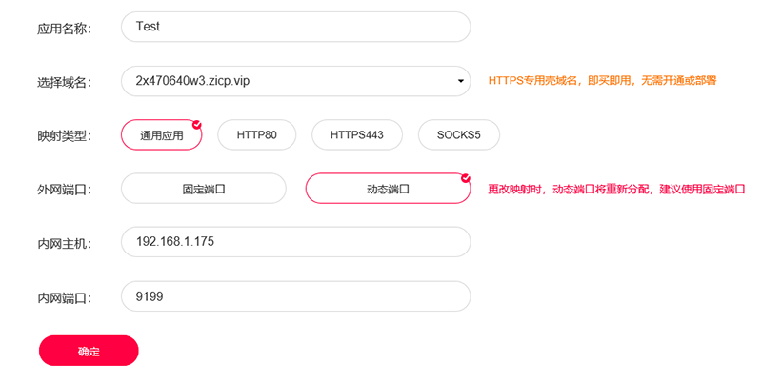Image resolution: width=762 pixels, height=385 pixels.
Task: Click the caret arrow of the domain selector
Action: (x=461, y=82)
